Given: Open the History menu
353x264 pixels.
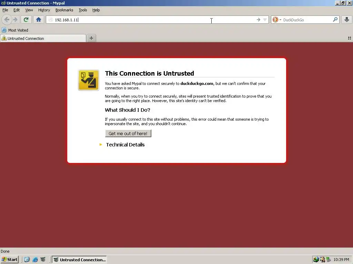Looking at the screenshot, I should coord(44,10).
